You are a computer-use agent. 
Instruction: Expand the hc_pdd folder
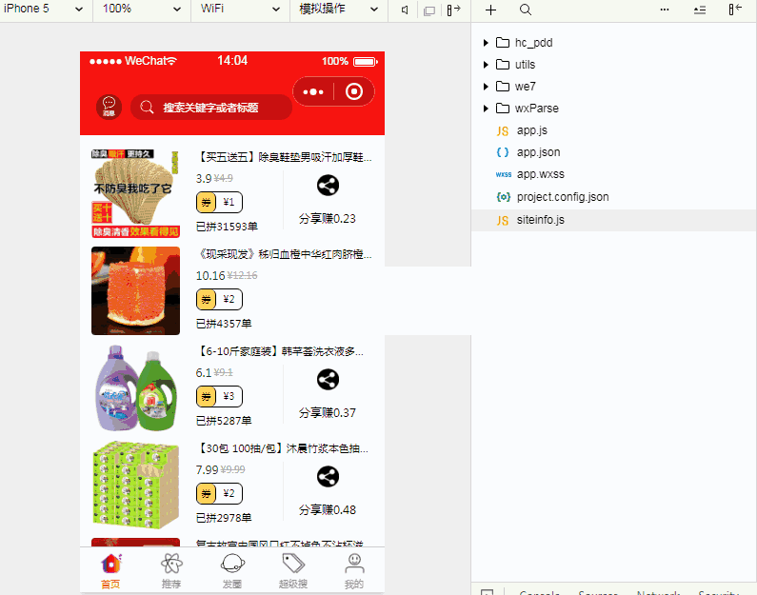(x=486, y=43)
